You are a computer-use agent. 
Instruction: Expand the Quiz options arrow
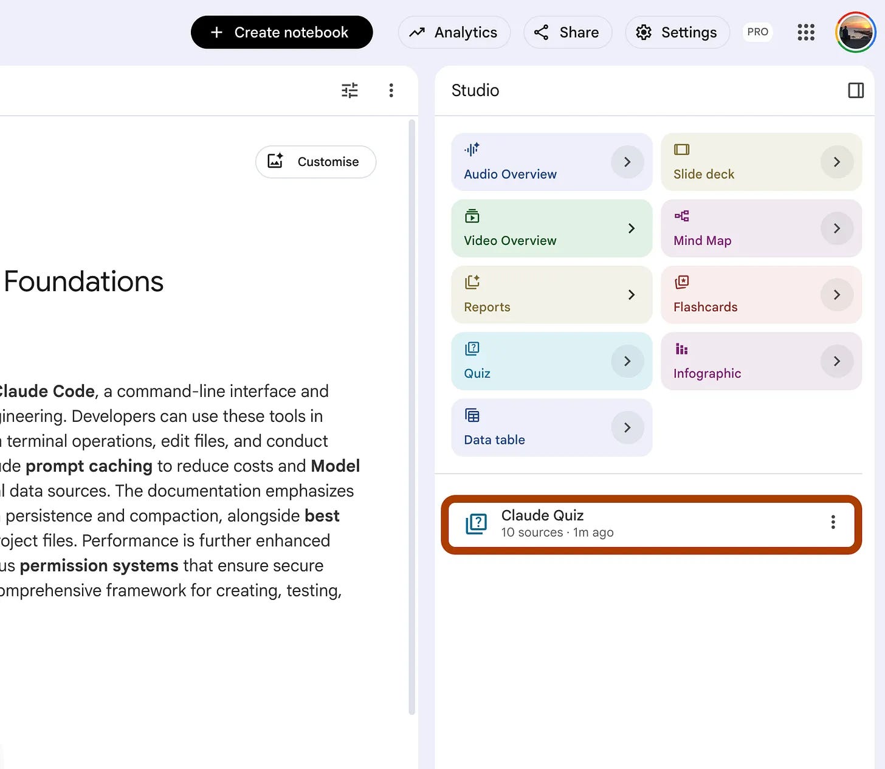[x=627, y=361]
